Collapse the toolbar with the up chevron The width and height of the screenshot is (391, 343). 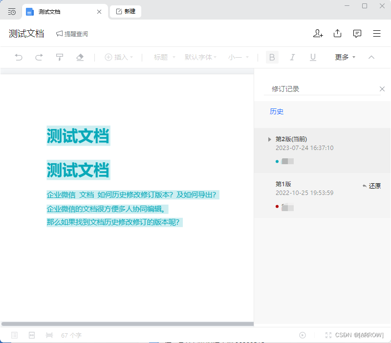371,57
